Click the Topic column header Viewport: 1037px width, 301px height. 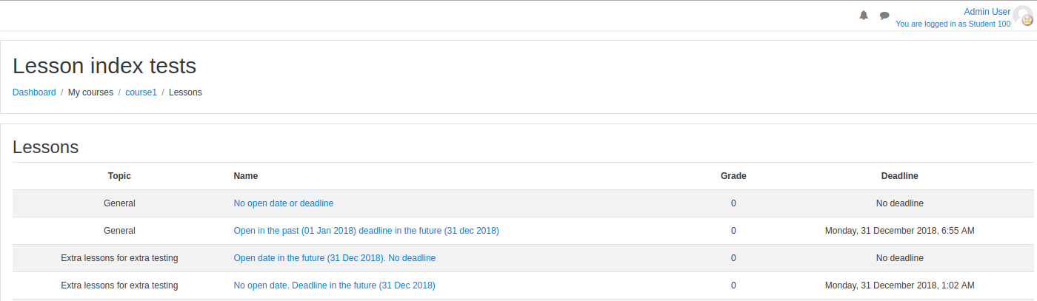tap(119, 176)
